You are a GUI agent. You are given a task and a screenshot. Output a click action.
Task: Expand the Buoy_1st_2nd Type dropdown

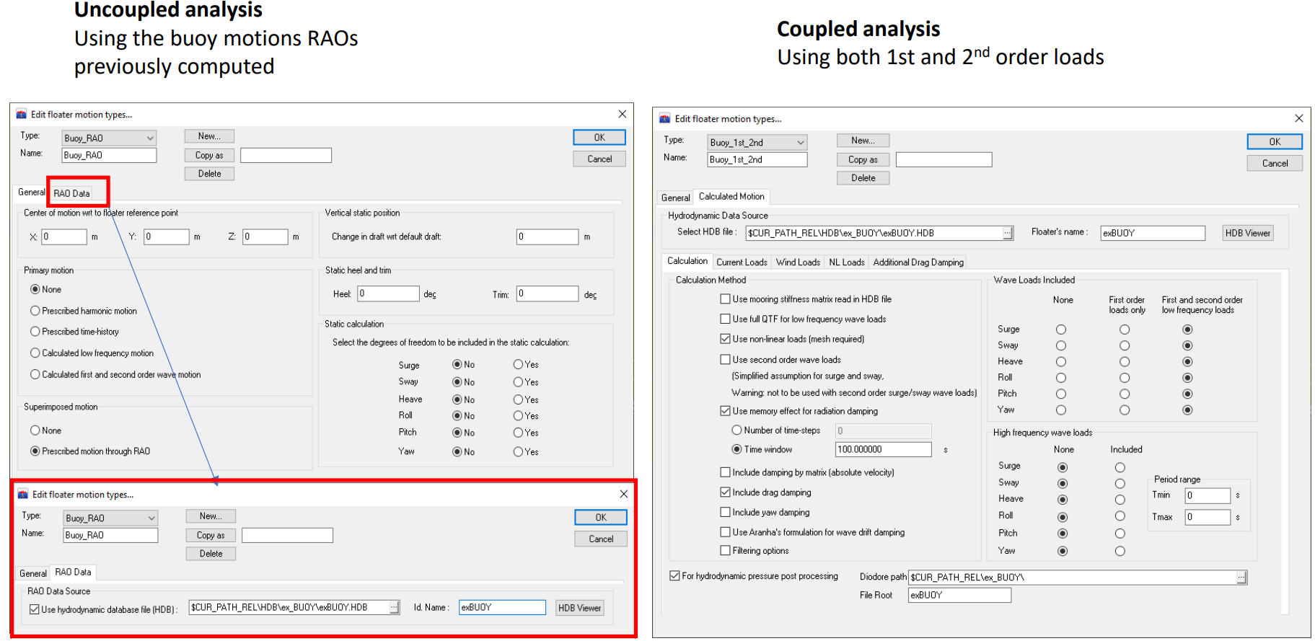pos(800,143)
